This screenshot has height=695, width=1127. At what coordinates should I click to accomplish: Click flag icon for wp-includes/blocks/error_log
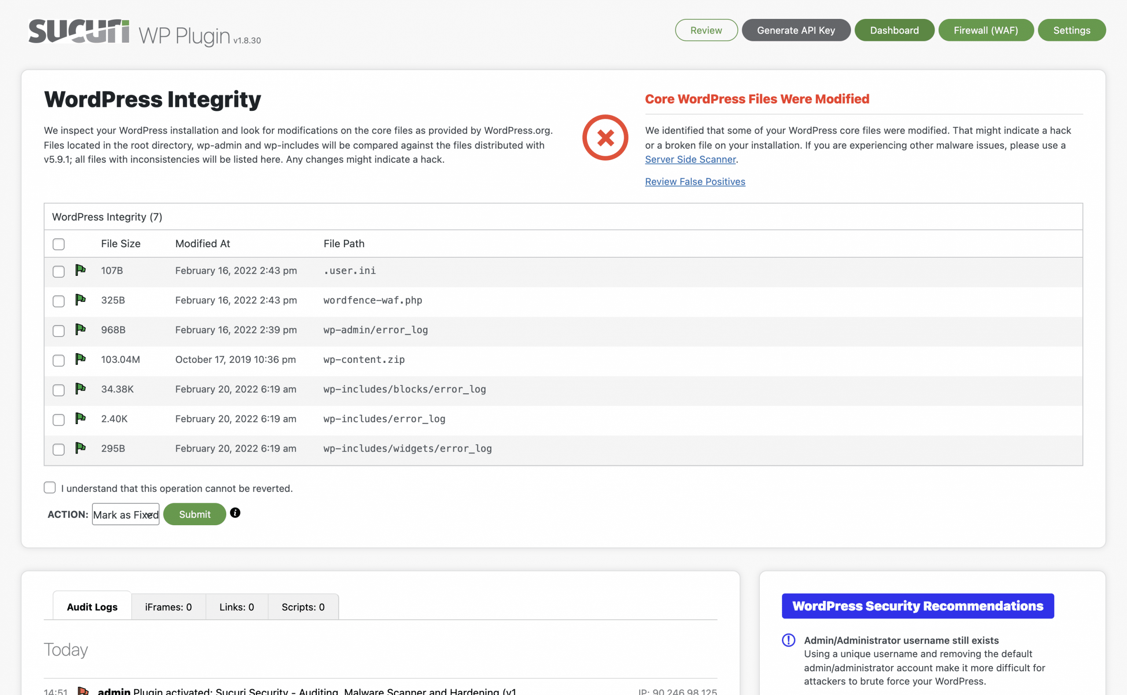pos(81,389)
